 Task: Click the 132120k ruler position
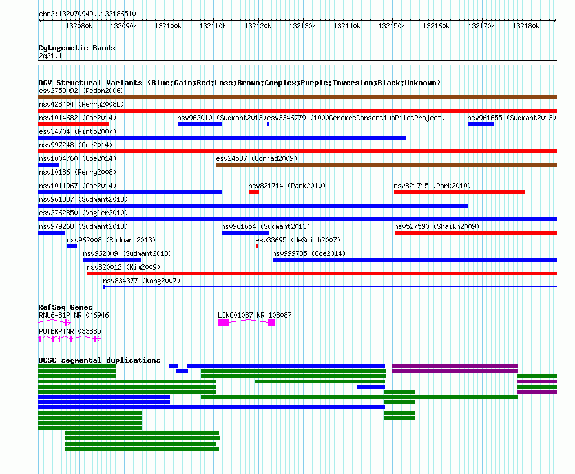tap(258, 26)
